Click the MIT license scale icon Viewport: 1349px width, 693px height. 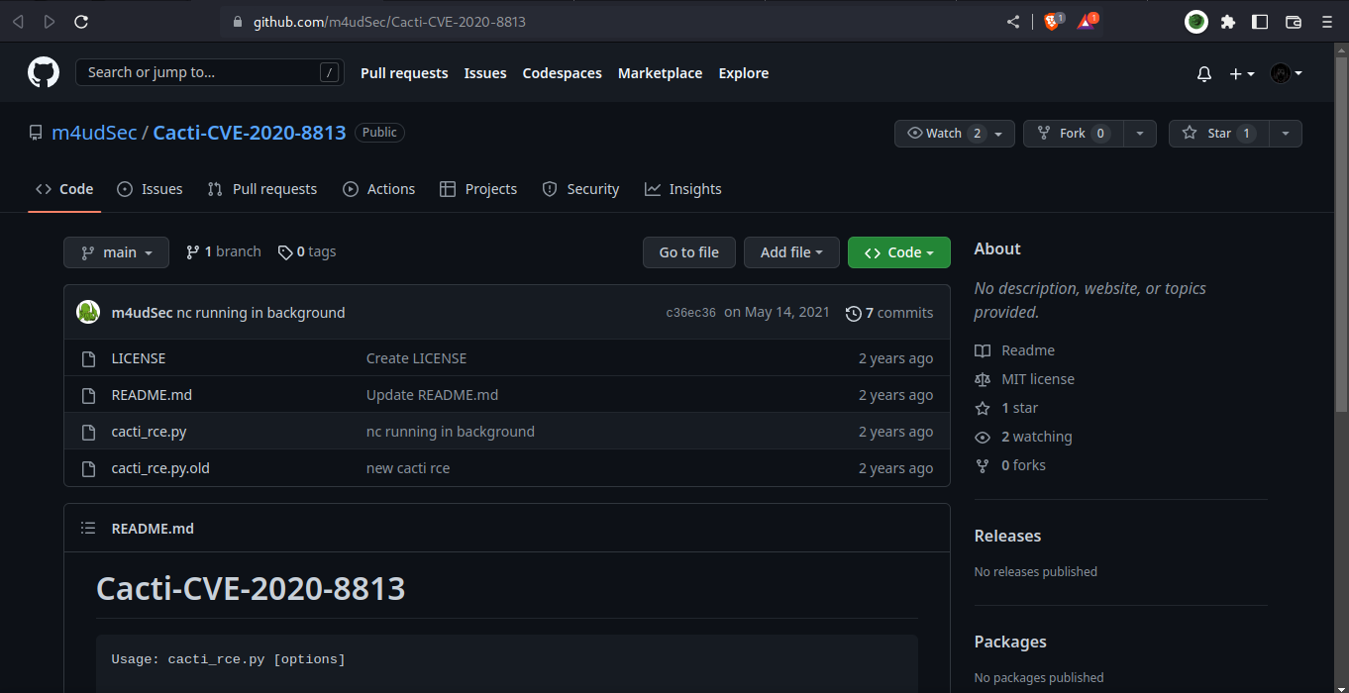[x=983, y=379]
